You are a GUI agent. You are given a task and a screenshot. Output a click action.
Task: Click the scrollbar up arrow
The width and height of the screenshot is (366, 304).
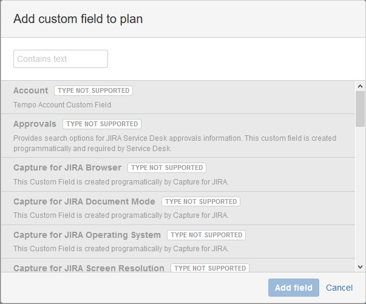click(x=360, y=86)
